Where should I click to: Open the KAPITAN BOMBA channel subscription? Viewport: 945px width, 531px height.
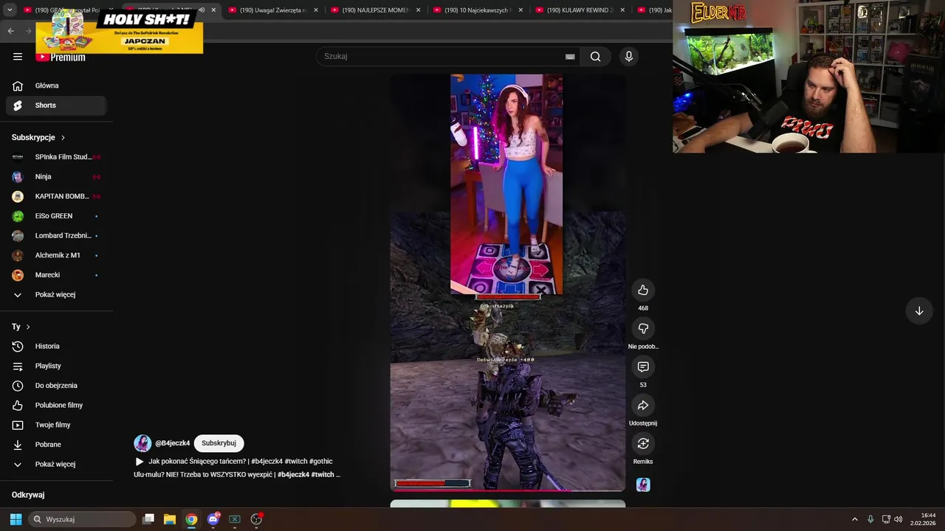pyautogui.click(x=56, y=197)
